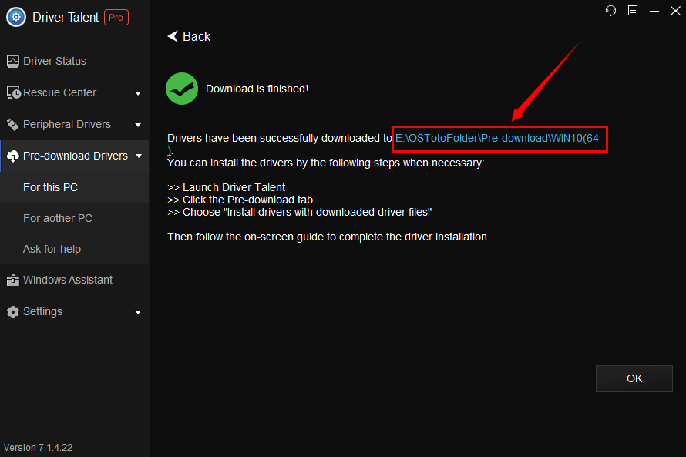Click the Driver Talent gear logo
The image size is (686, 457).
click(x=16, y=17)
